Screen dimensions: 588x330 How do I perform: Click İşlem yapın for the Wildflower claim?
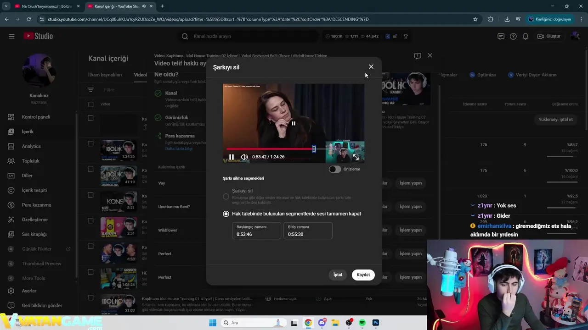click(411, 230)
